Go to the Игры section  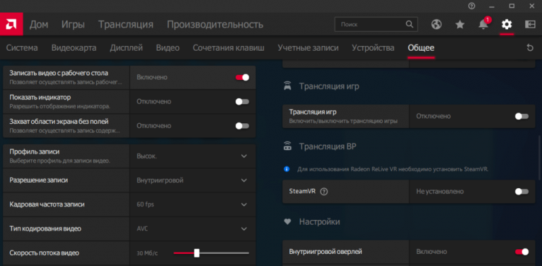73,24
